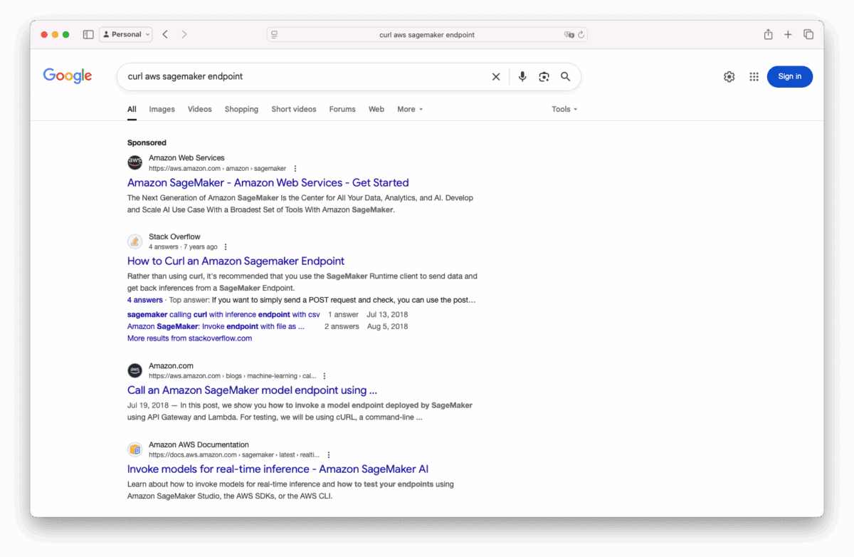
Task: Search by image using Google Lens icon
Action: [544, 76]
